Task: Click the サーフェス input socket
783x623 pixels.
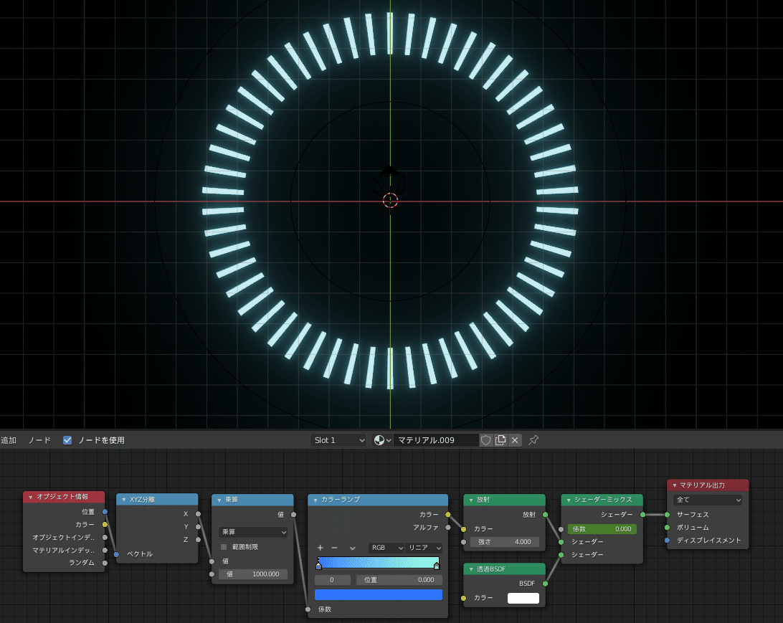Action: click(667, 514)
